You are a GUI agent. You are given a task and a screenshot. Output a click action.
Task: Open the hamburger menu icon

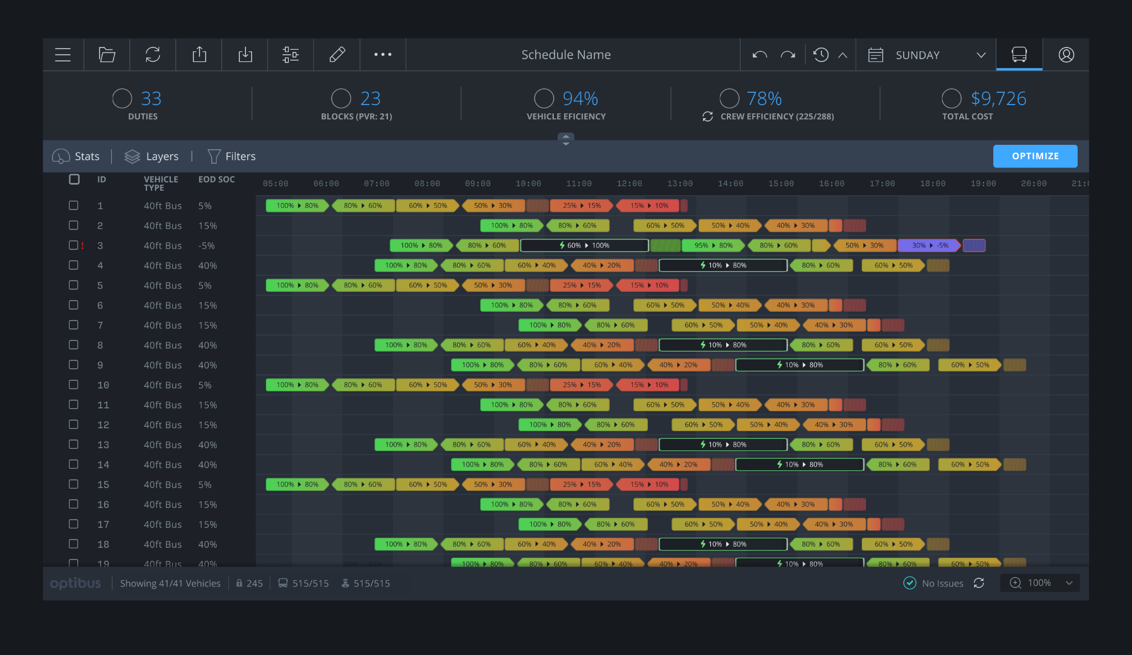coord(63,55)
